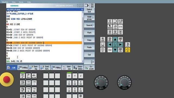Move cursor down with the arrow key

click(x=115, y=50)
